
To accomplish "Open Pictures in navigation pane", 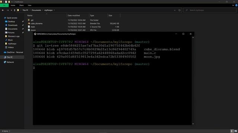I will (x=11, y=33).
